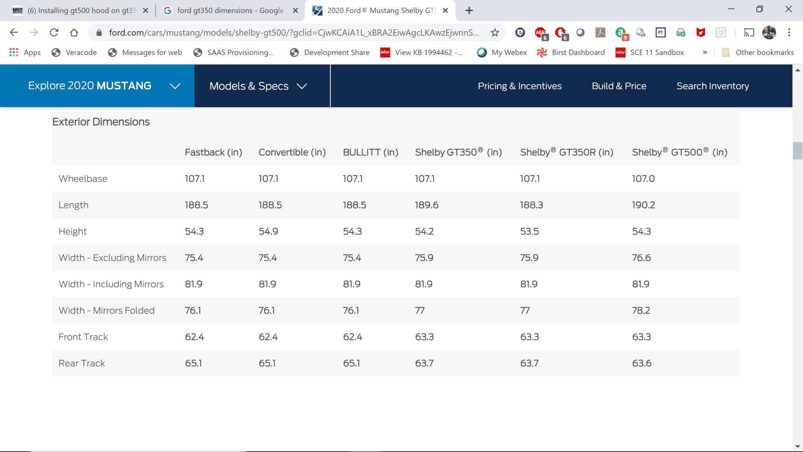The height and width of the screenshot is (452, 803).
Task: Click the printer extension icon
Action: click(680, 33)
